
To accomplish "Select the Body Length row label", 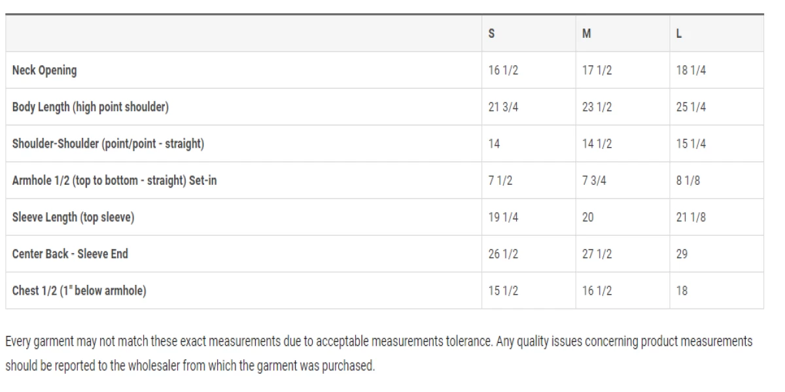I will [90, 107].
